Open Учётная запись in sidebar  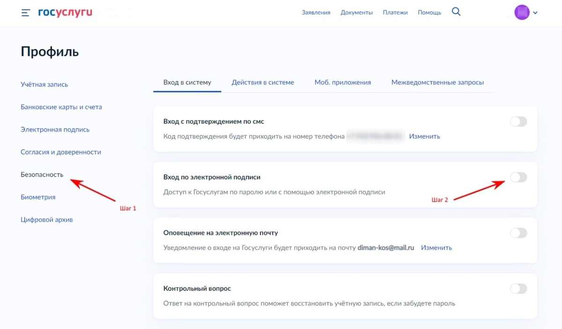click(x=44, y=84)
